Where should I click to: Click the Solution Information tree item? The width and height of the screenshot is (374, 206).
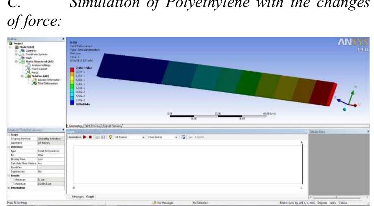tap(49, 80)
